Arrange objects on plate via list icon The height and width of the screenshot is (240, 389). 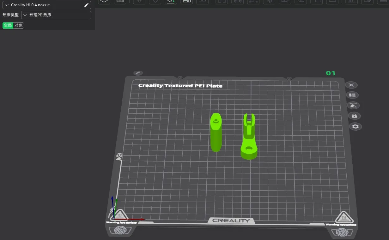352,95
